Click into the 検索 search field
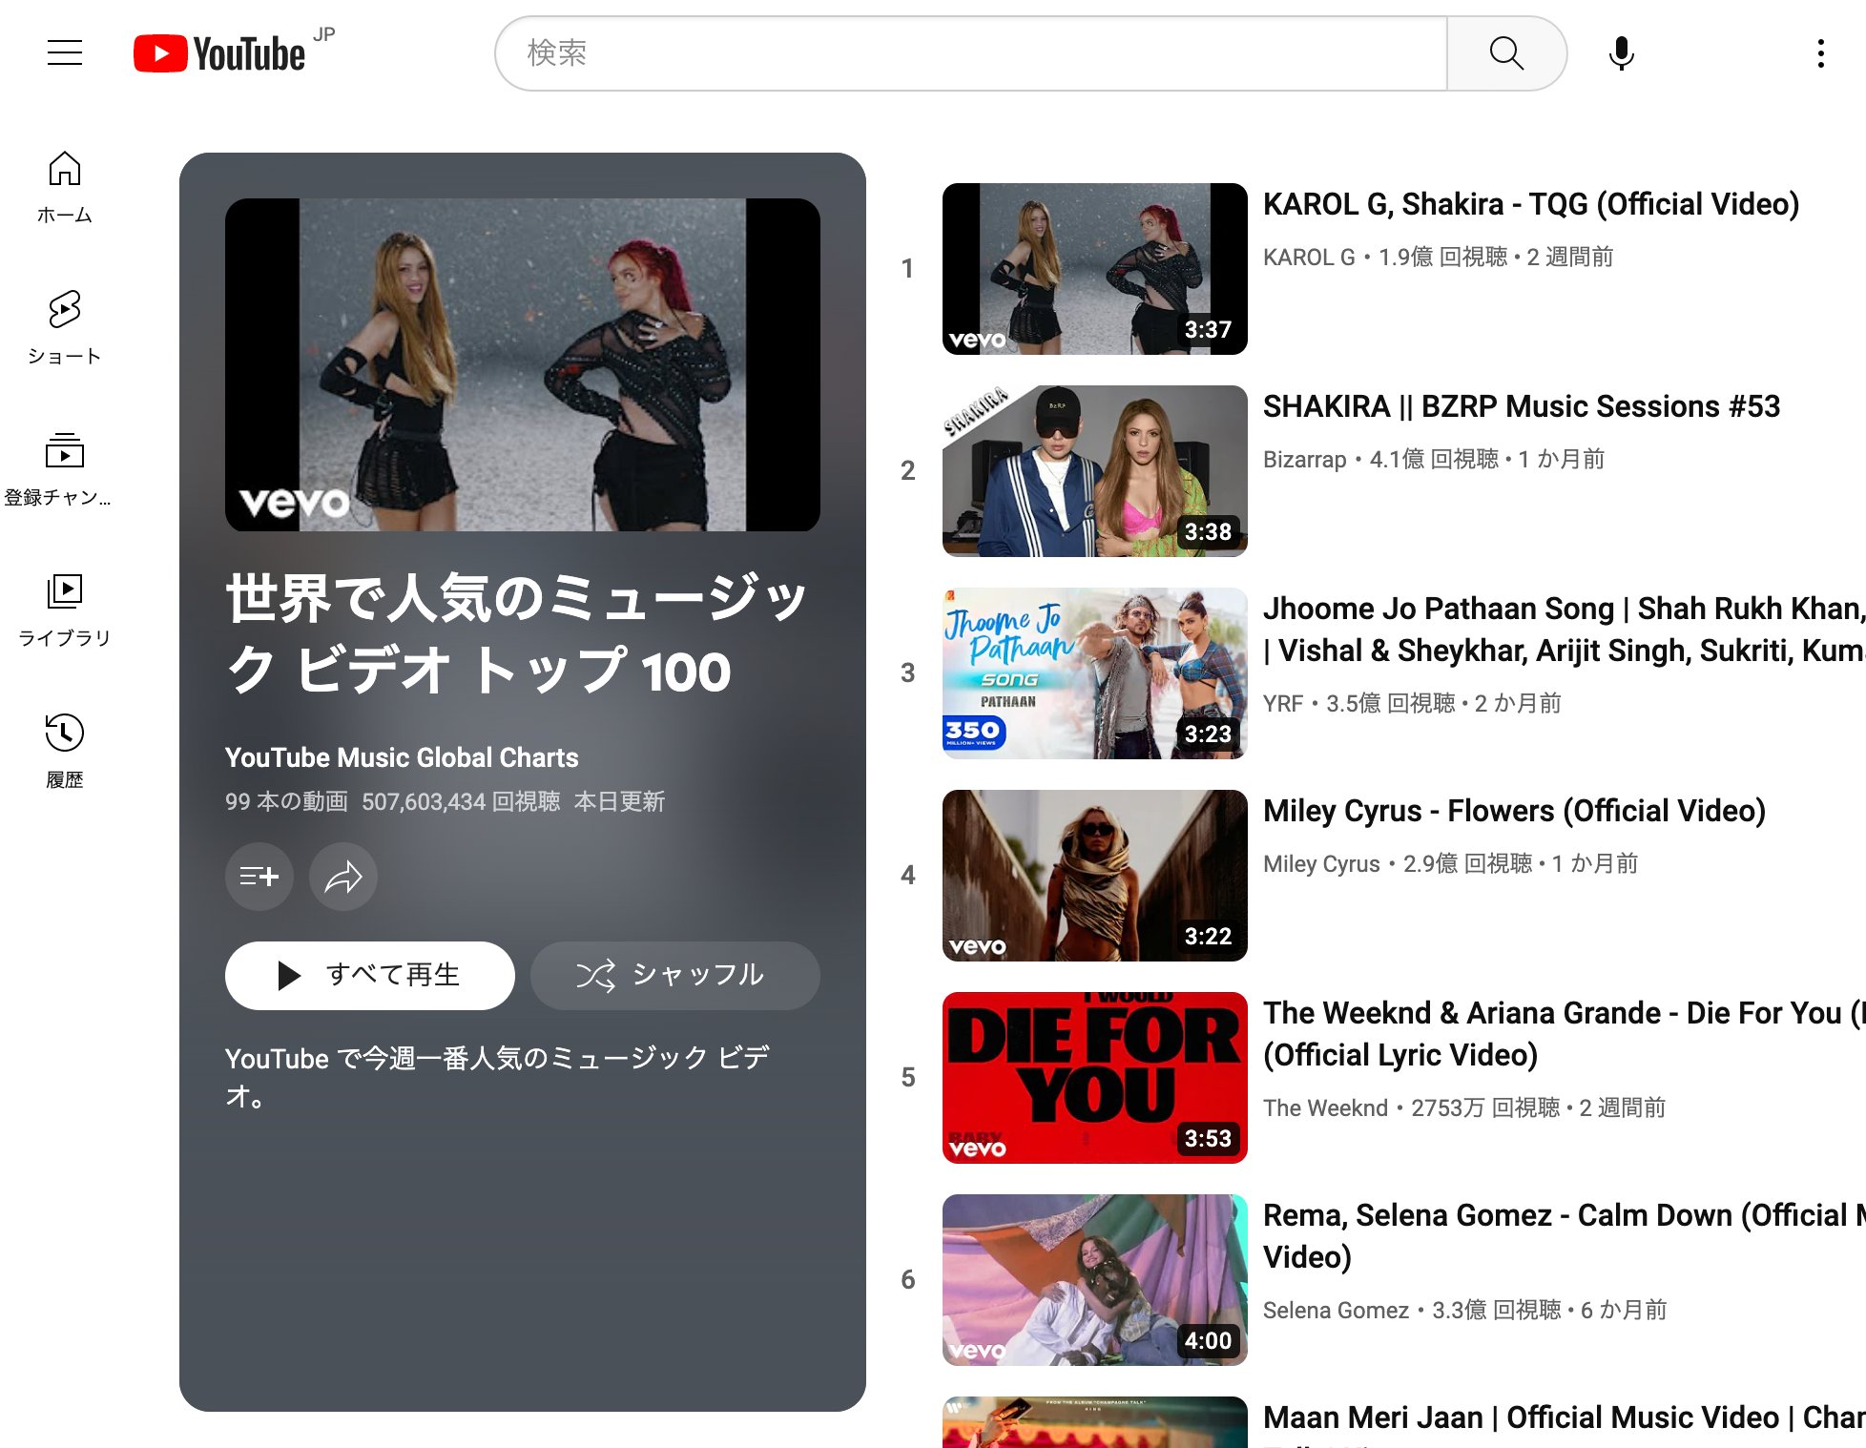 click(971, 53)
